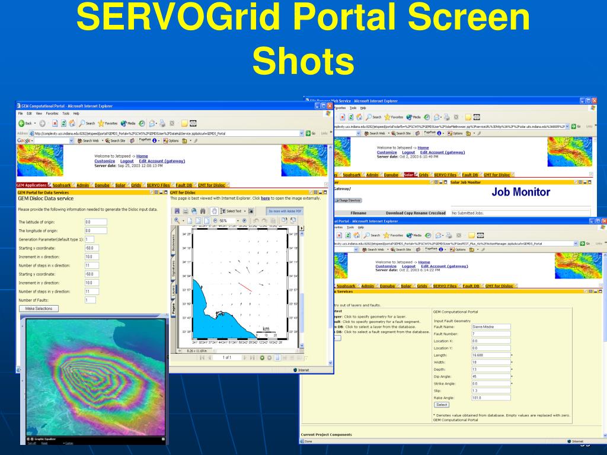Save a copy in the Adobe PDF toolbar
This screenshot has height=455, width=607.
(x=177, y=211)
